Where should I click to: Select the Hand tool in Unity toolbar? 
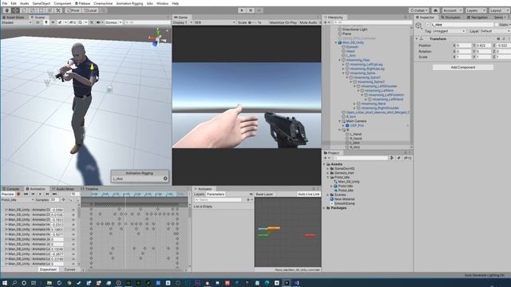(6, 10)
